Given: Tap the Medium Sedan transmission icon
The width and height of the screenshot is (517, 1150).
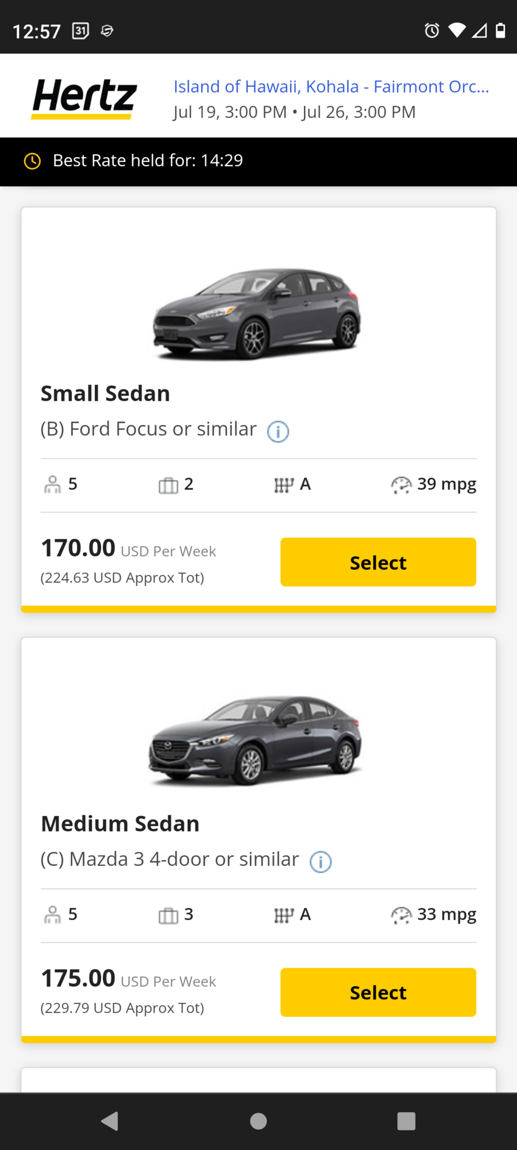Looking at the screenshot, I should (284, 915).
